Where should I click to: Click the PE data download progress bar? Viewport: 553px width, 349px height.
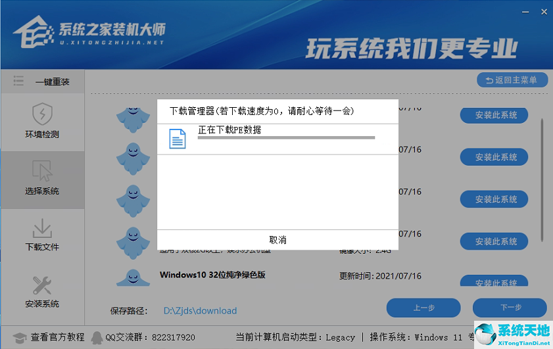click(x=286, y=138)
